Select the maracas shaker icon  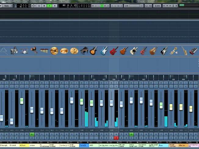coord(34,51)
